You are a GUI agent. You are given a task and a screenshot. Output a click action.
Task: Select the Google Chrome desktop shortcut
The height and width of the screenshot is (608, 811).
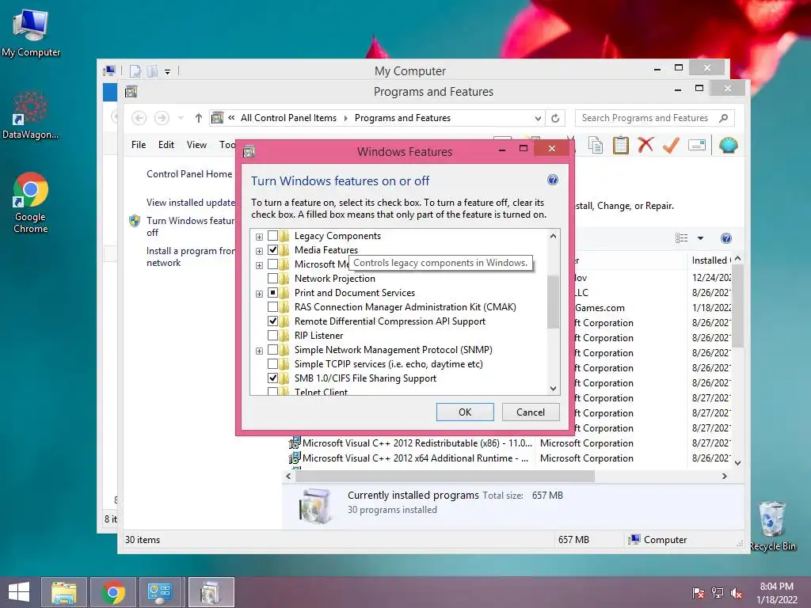[31, 203]
